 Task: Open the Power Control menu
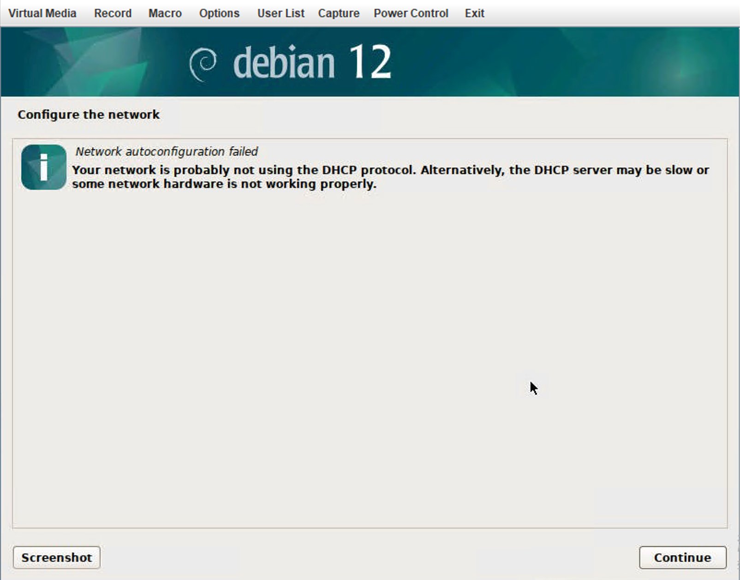[411, 13]
